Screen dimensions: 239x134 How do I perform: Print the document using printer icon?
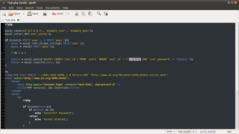[45, 14]
